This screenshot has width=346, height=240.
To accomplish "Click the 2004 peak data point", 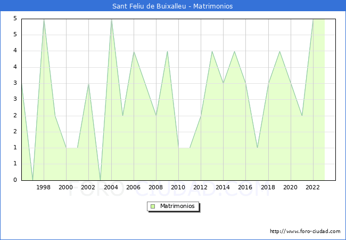I will (x=111, y=20).
